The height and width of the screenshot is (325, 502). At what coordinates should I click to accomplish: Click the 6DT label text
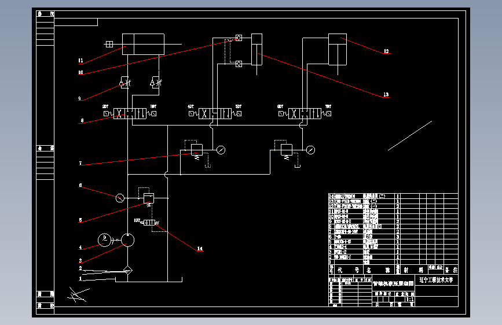tap(280, 106)
